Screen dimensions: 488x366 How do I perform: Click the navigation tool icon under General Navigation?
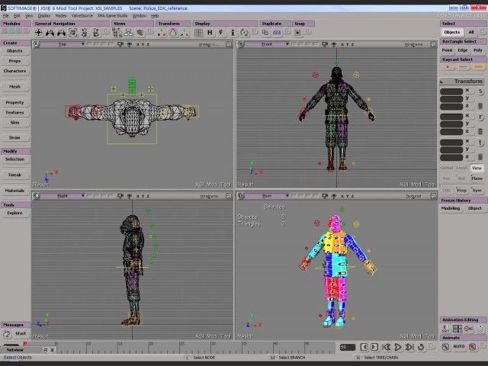(39, 33)
